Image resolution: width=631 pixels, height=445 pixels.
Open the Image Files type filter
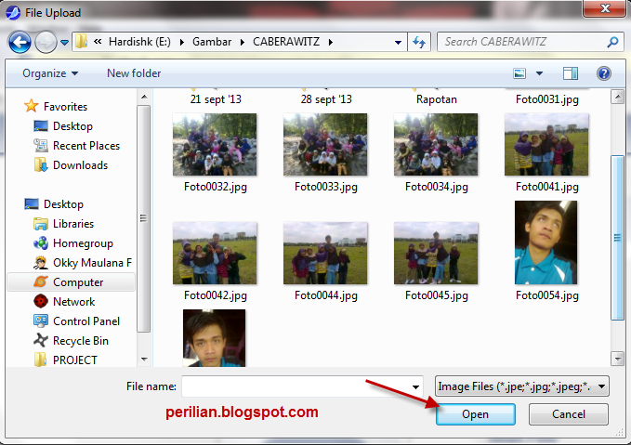(x=522, y=386)
